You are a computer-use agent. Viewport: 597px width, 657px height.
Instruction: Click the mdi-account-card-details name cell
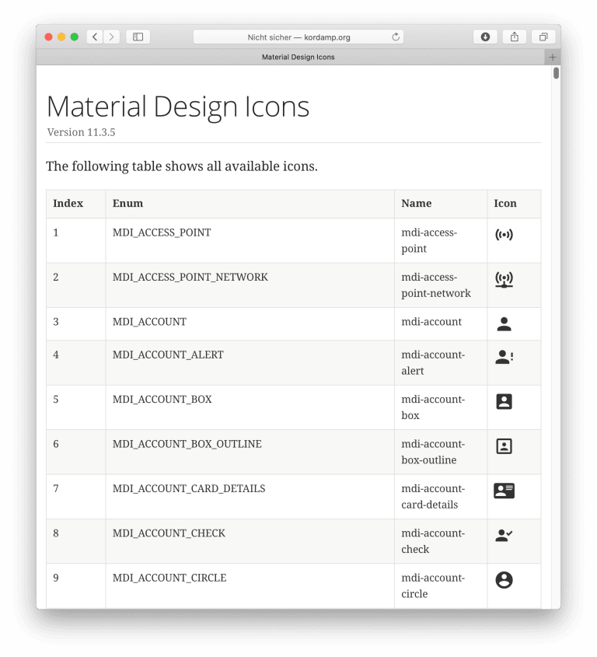(x=441, y=497)
